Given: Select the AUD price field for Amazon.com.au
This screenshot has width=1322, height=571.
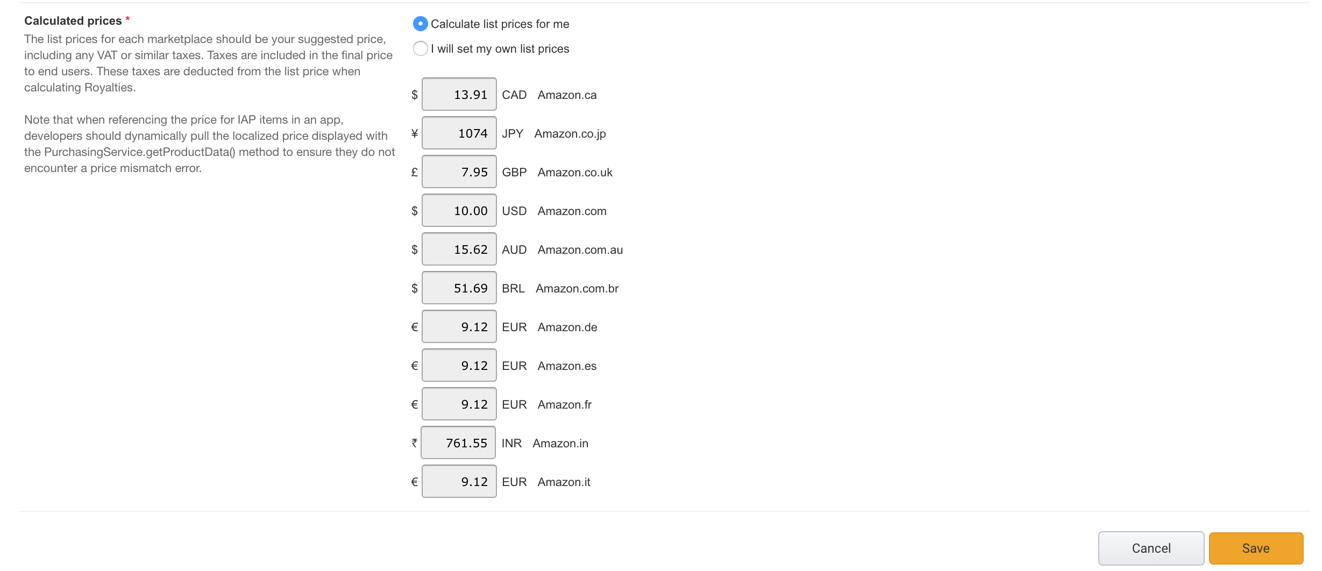Looking at the screenshot, I should pos(459,249).
